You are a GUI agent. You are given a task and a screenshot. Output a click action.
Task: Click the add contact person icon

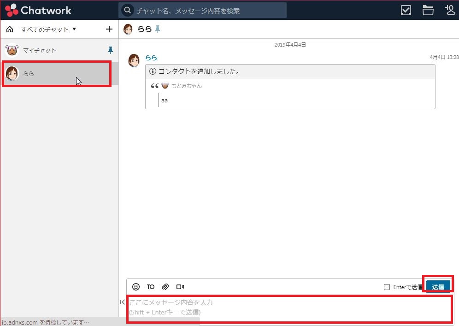click(x=450, y=10)
